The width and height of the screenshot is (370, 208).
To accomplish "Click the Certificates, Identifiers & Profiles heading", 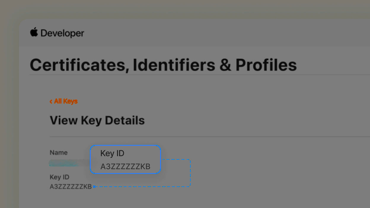I will pyautogui.click(x=163, y=65).
